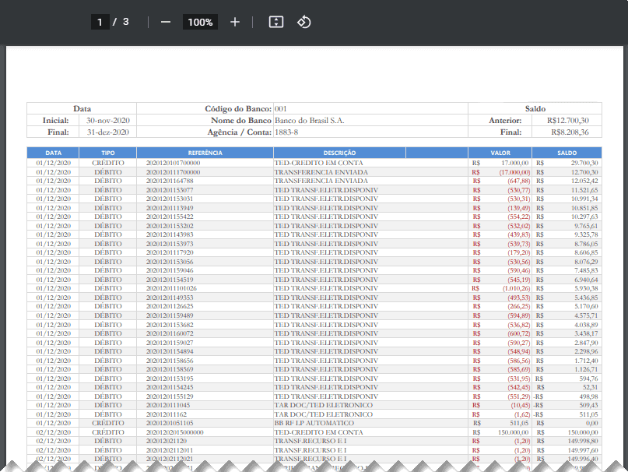
Task: Select reference 2020120164788
Action: point(170,181)
